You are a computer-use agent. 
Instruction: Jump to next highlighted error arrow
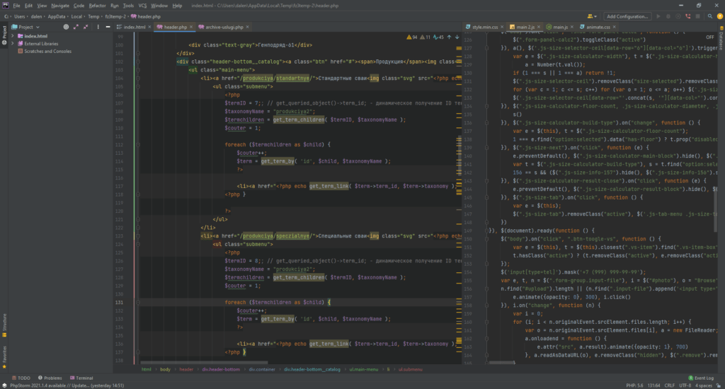click(x=457, y=37)
